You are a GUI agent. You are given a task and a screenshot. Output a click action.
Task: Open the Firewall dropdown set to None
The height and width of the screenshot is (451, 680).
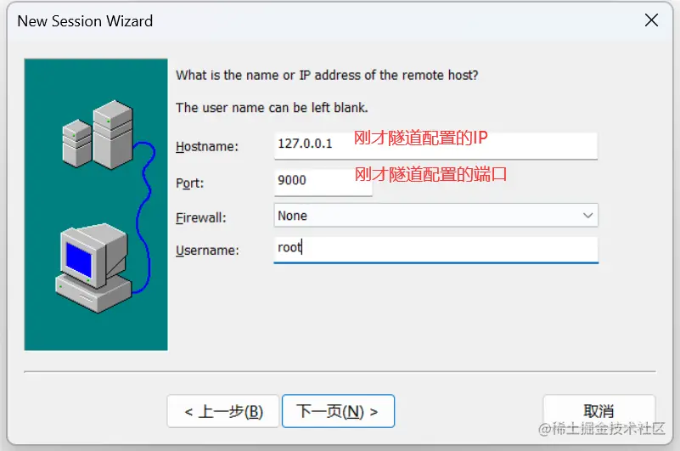[436, 215]
